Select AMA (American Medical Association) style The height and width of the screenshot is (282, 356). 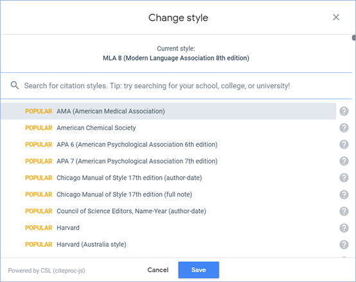(x=168, y=111)
